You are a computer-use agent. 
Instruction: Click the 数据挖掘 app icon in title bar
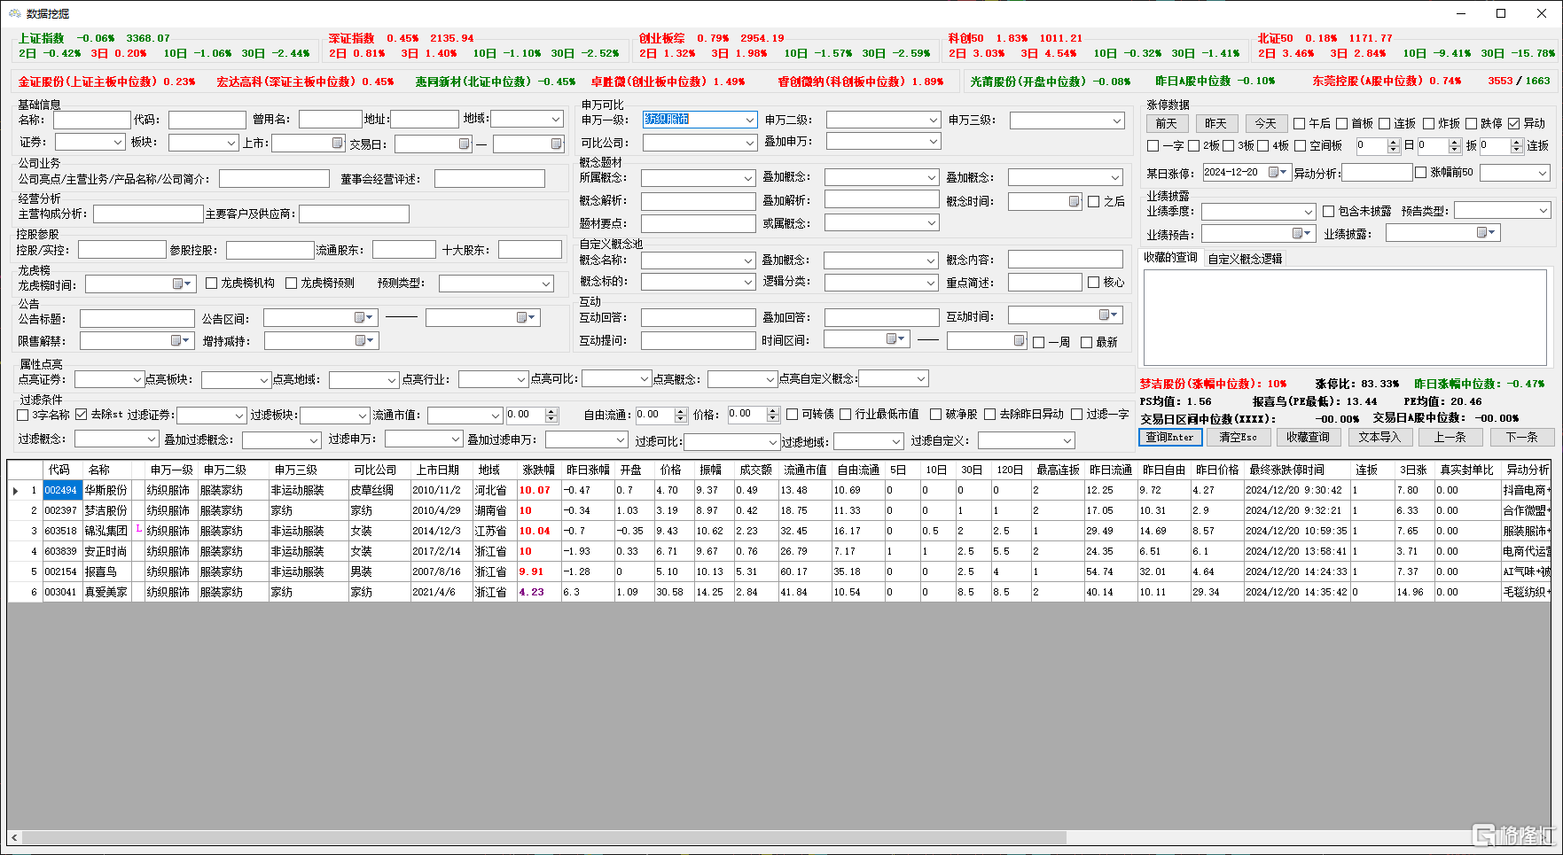point(14,13)
